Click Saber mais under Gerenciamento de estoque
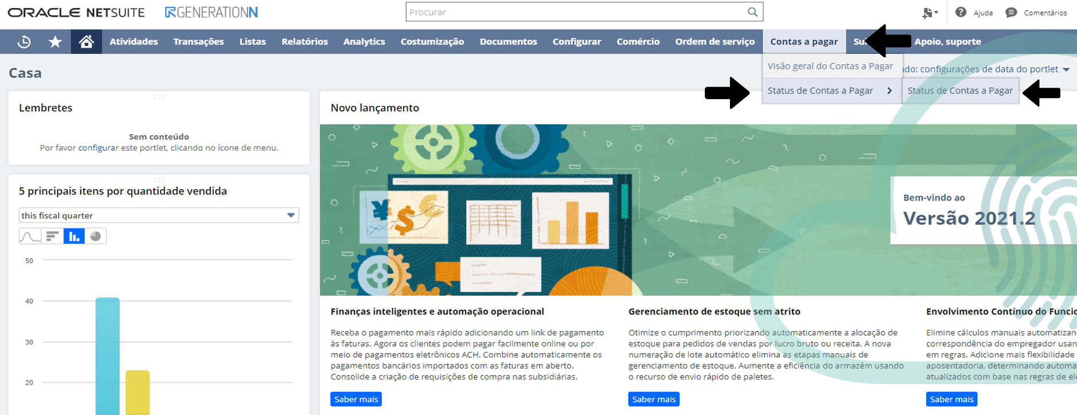This screenshot has height=415, width=1077. point(654,399)
